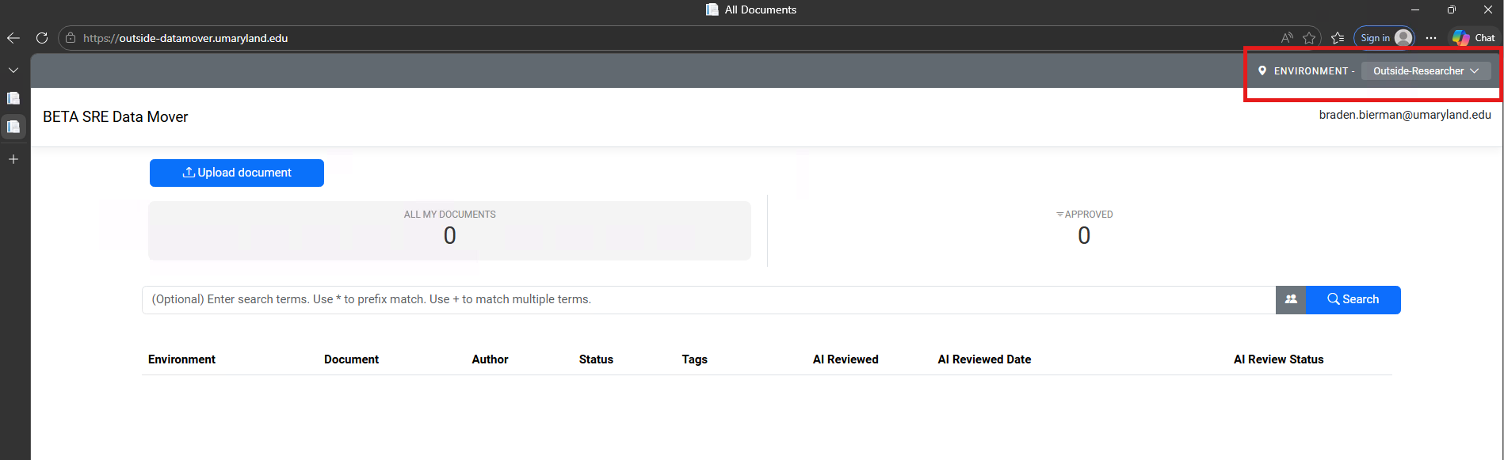This screenshot has width=1504, height=460.
Task: Sort by the Environment column header
Action: [x=181, y=359]
